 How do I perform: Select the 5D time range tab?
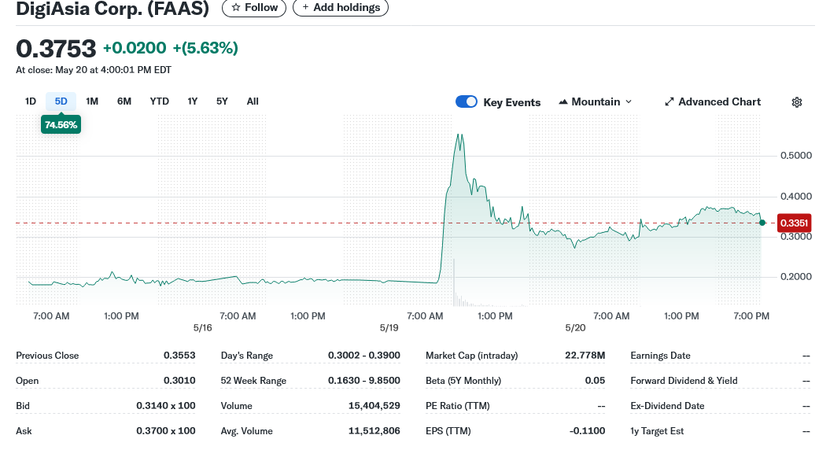tap(61, 101)
